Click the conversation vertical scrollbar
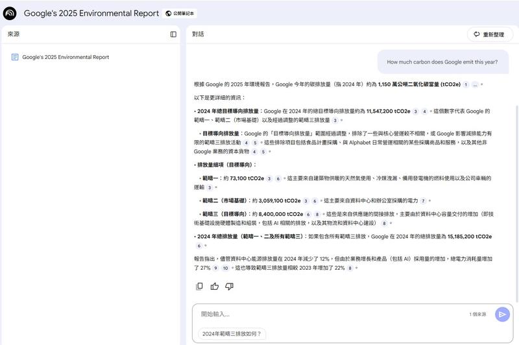Screen dimensions: 519x345 pos(516,195)
